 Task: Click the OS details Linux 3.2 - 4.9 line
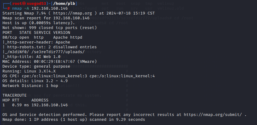coord(35,81)
